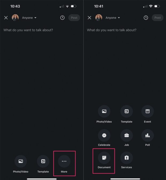Open the Event calendar icon
Image resolution: width=166 pixels, height=180 pixels.
point(148,111)
